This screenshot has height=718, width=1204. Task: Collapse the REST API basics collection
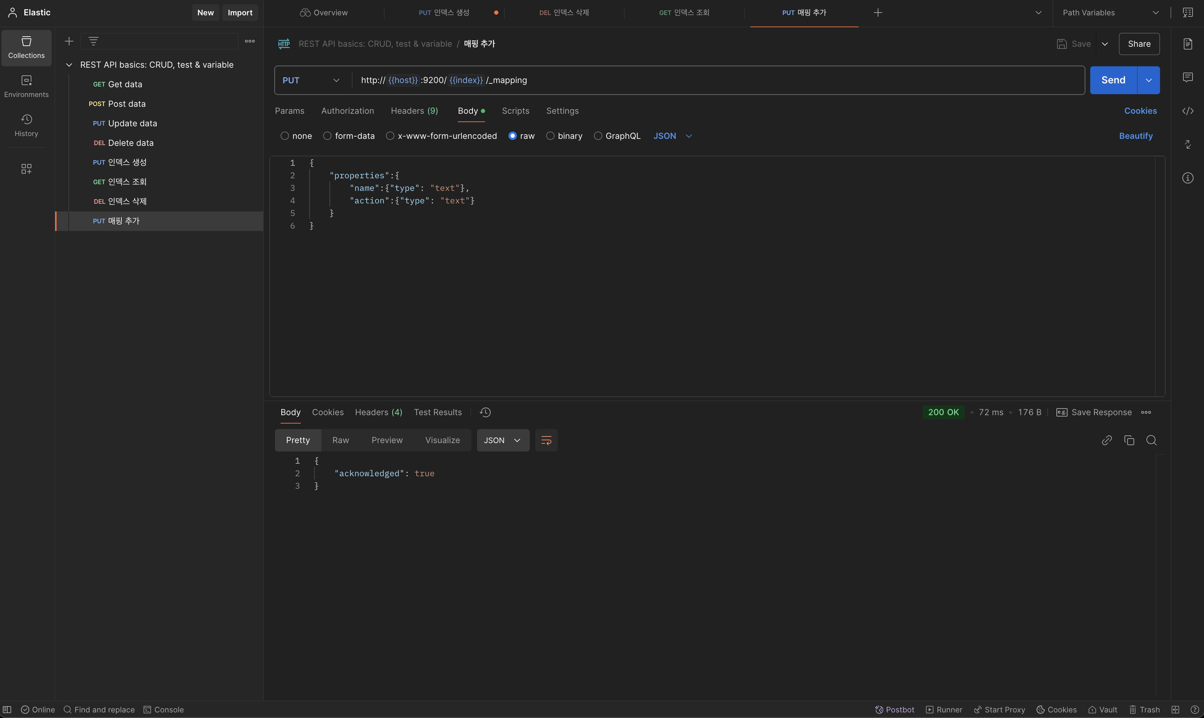(x=69, y=65)
